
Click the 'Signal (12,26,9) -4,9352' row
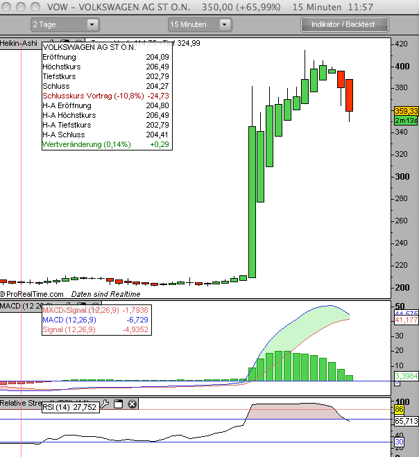tap(96, 329)
